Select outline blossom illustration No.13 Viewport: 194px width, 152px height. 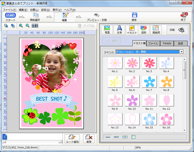coord(115,119)
